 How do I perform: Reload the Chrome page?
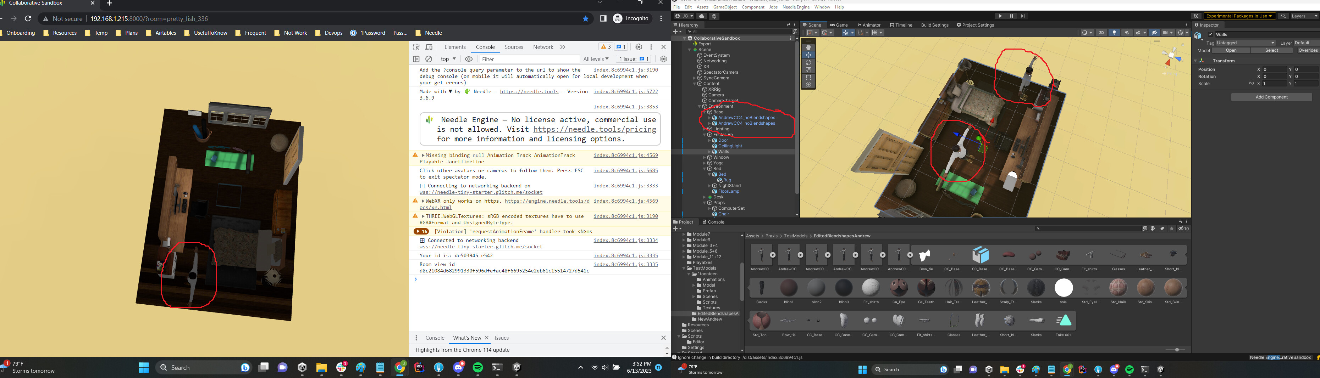(x=28, y=18)
